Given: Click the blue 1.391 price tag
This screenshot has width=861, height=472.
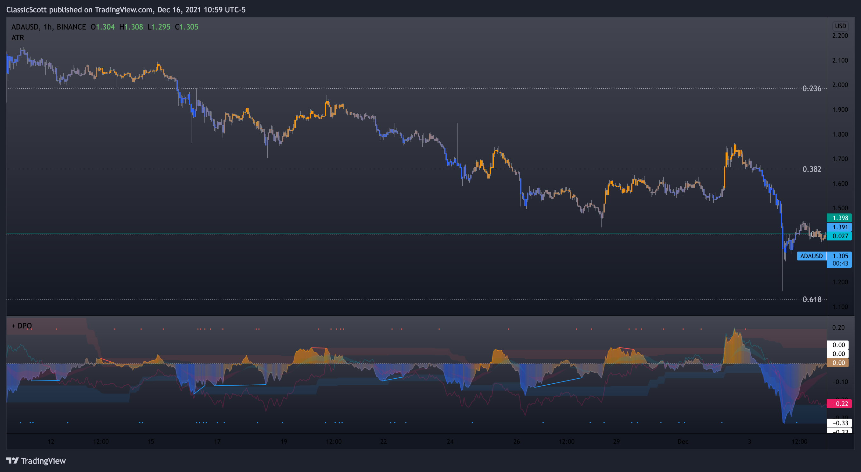Looking at the screenshot, I should pos(839,227).
